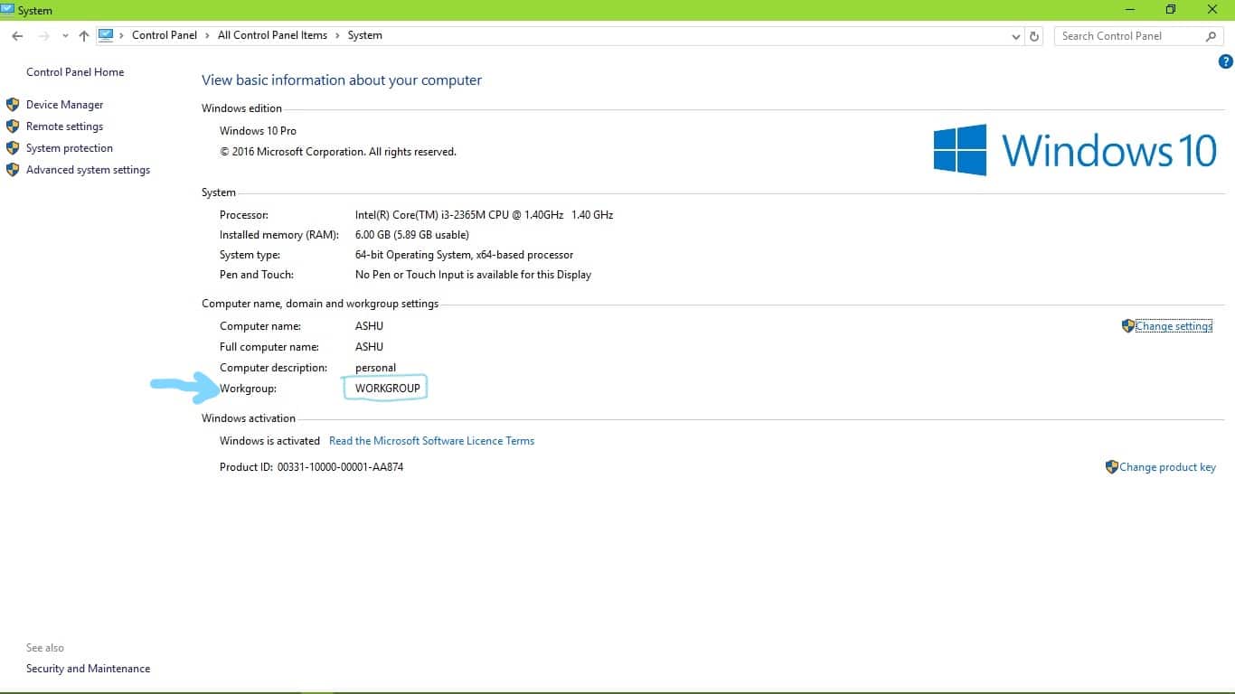Viewport: 1235px width, 694px height.
Task: Open Security and Maintenance link
Action: click(x=89, y=669)
